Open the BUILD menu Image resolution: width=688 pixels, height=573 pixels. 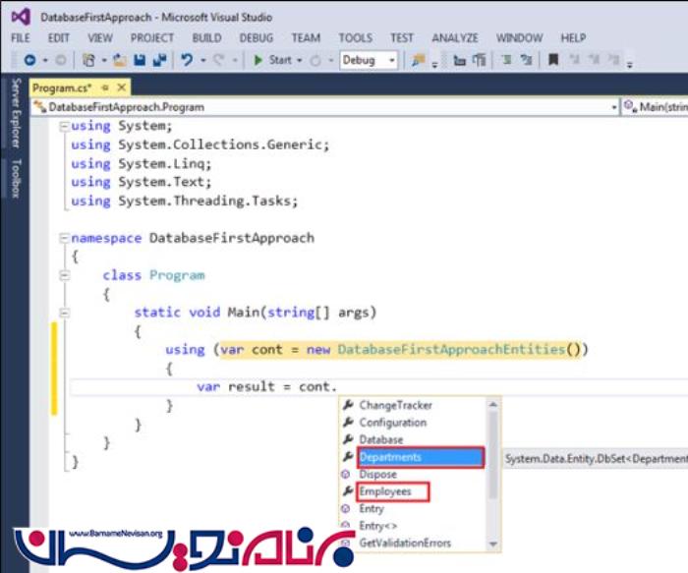(206, 37)
